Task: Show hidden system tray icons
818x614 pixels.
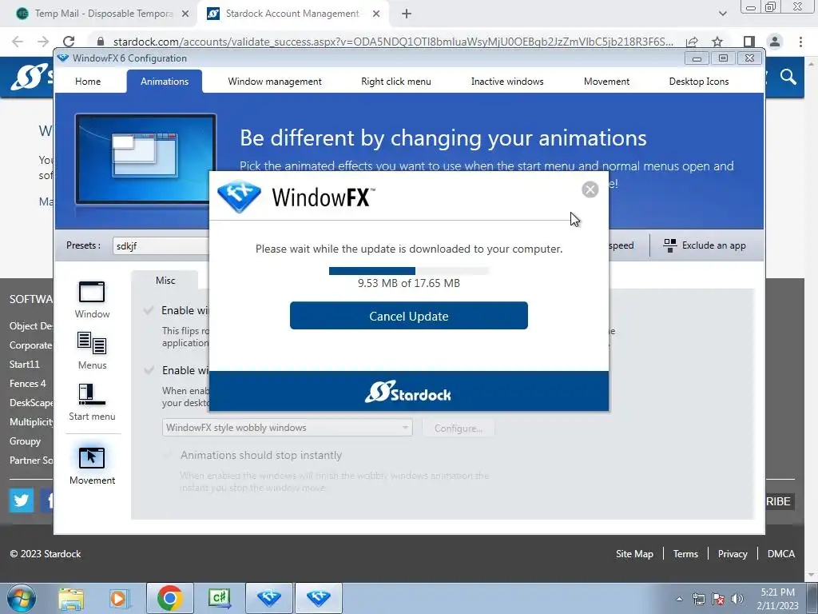Action: (x=679, y=599)
